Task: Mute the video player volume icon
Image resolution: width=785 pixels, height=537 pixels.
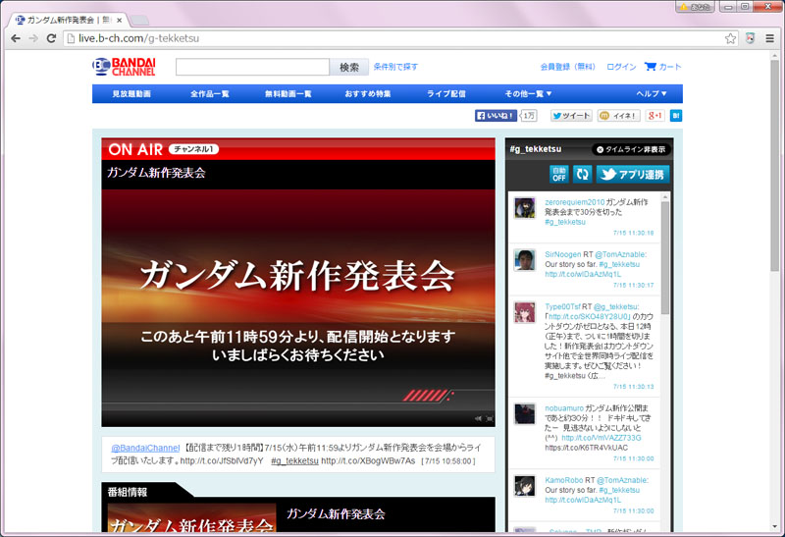Action: click(479, 418)
